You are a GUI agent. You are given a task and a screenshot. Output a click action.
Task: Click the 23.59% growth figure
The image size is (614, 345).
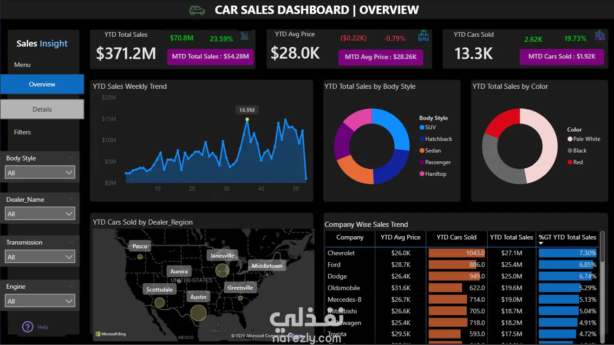(x=221, y=39)
